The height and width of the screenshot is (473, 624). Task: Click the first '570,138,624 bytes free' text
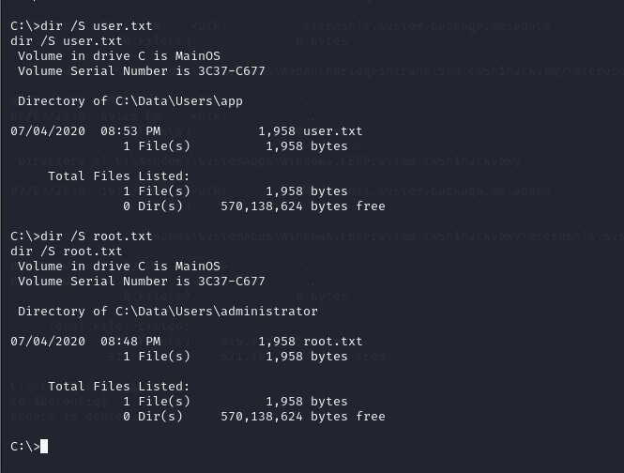pyautogui.click(x=303, y=206)
